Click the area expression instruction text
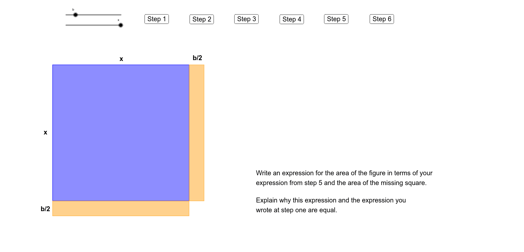This screenshot has width=524, height=252. coord(344,178)
